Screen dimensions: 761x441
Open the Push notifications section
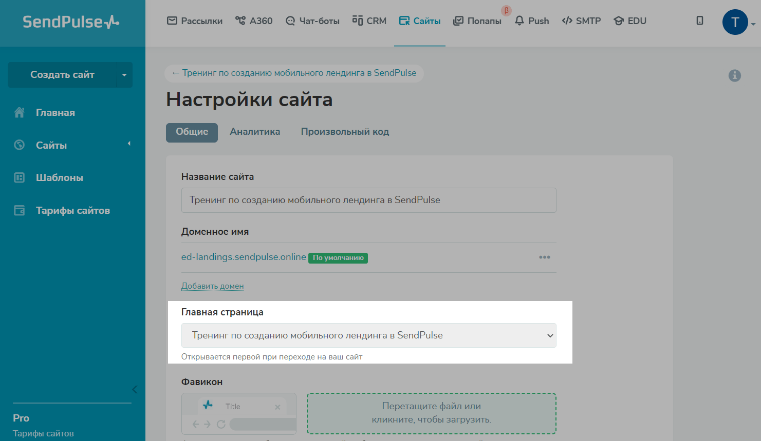(532, 21)
